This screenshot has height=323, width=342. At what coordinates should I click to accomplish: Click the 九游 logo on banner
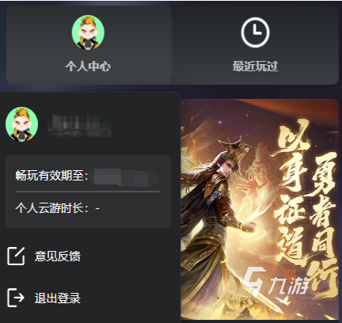275,283
